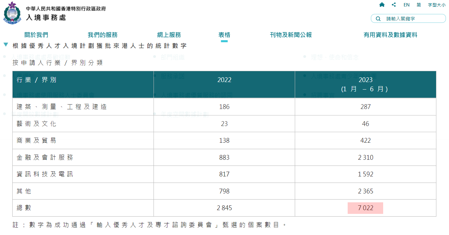Switch language to EN
The height and width of the screenshot is (235, 449).
tap(406, 5)
